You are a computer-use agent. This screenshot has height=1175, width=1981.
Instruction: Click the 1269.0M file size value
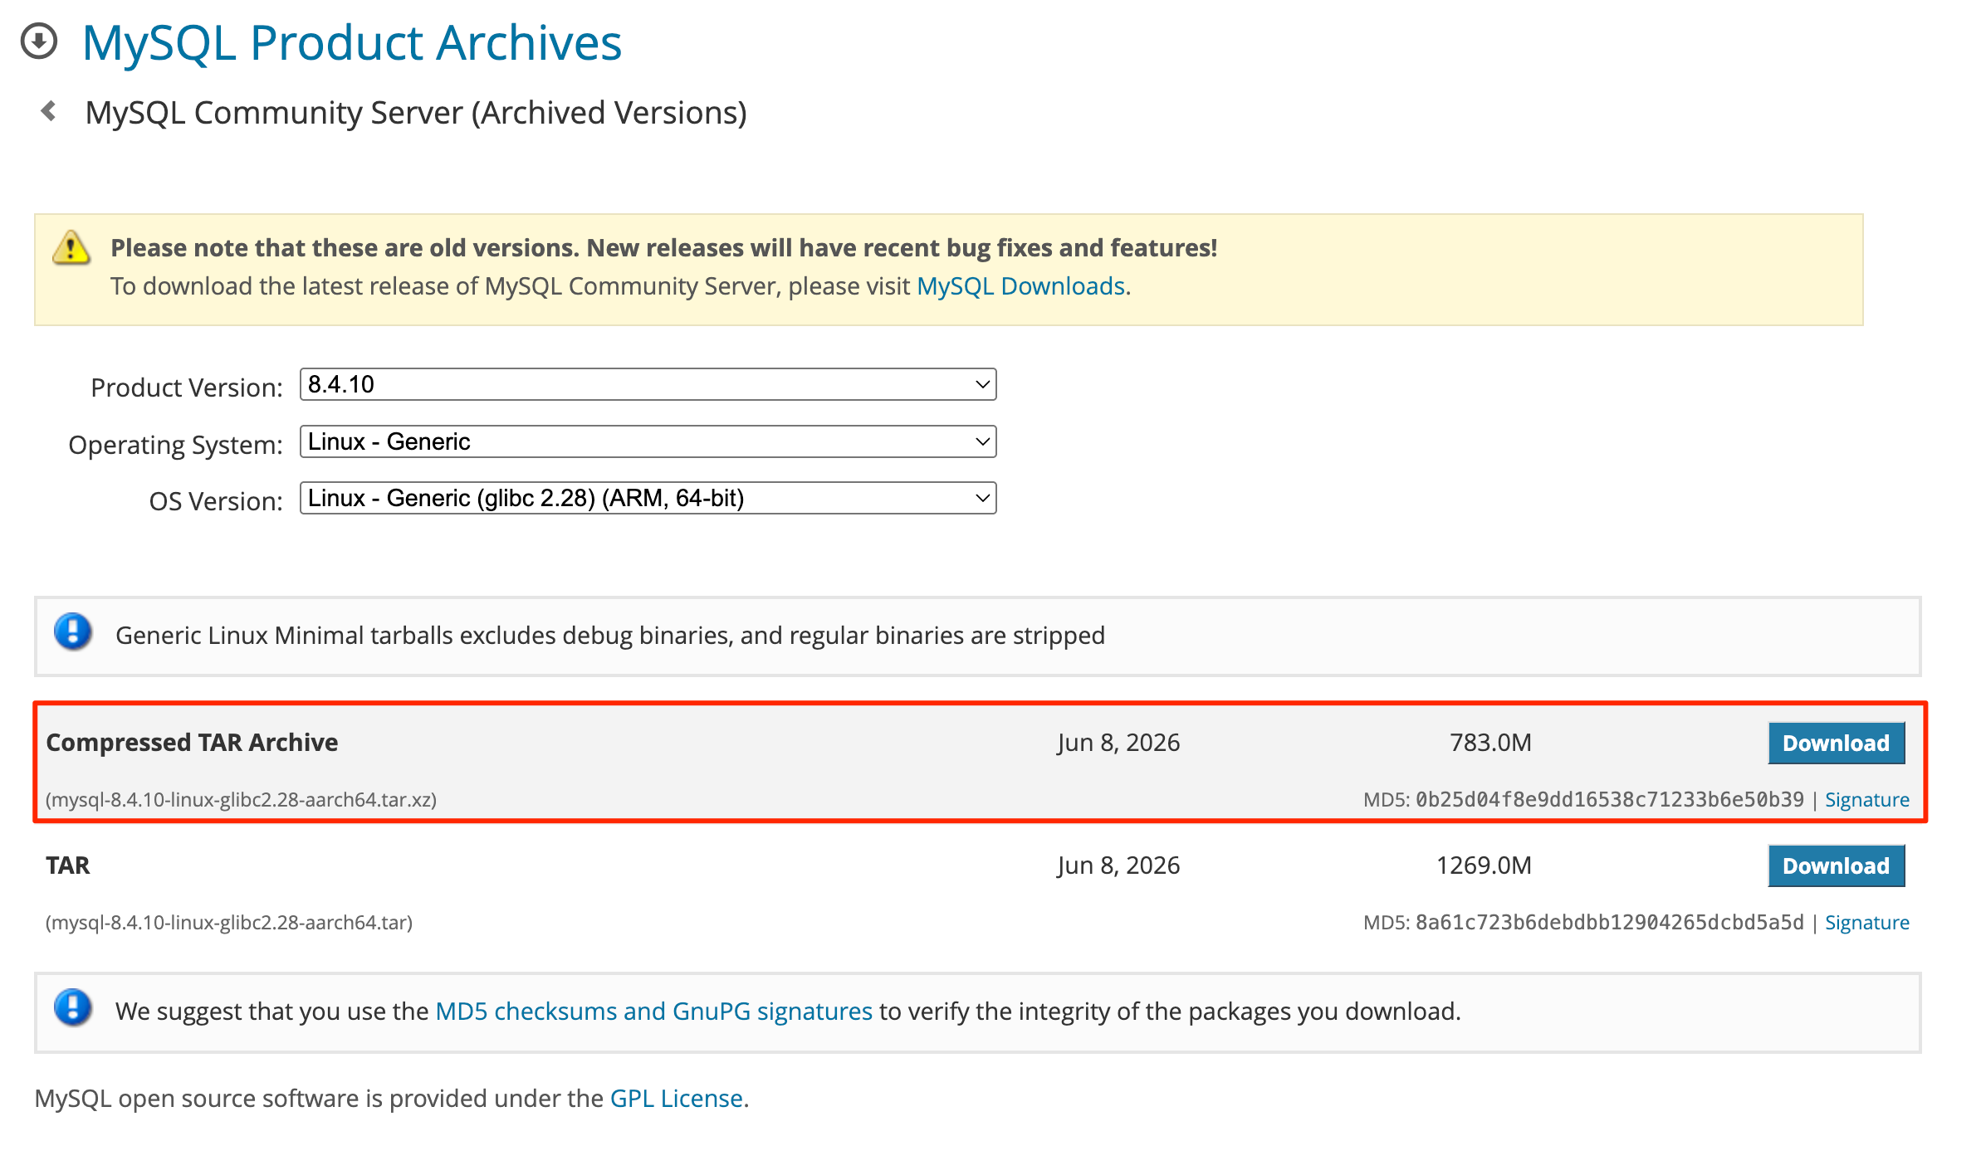pos(1484,865)
